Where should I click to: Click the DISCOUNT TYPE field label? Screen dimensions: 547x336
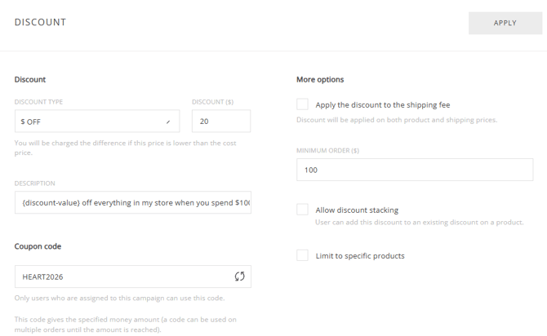coord(38,102)
